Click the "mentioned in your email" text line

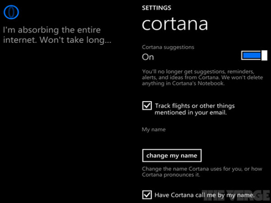(x=191, y=113)
